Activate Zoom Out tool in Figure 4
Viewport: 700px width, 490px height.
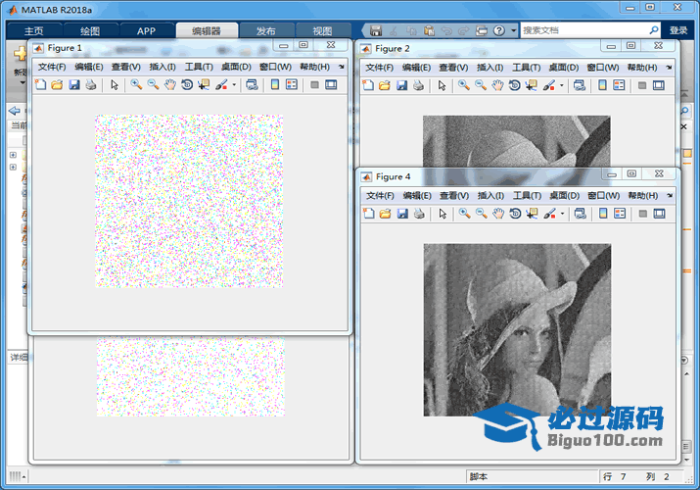[x=482, y=214]
